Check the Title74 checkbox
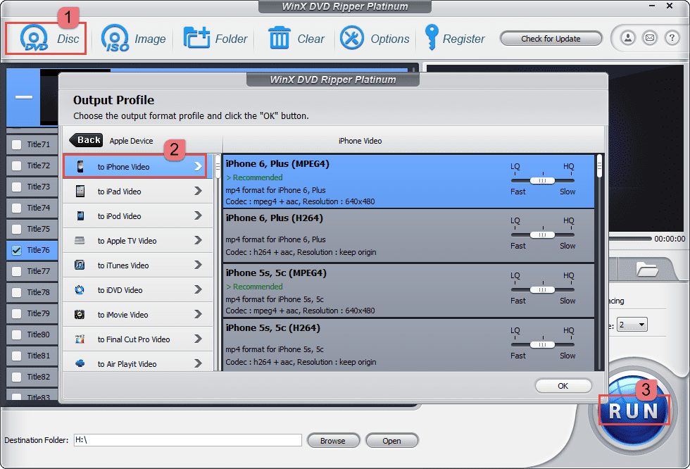 pyautogui.click(x=16, y=208)
